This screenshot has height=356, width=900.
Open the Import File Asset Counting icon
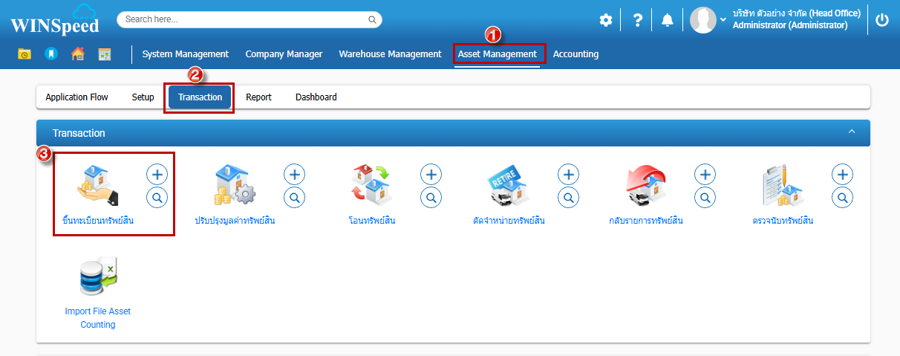(x=98, y=278)
